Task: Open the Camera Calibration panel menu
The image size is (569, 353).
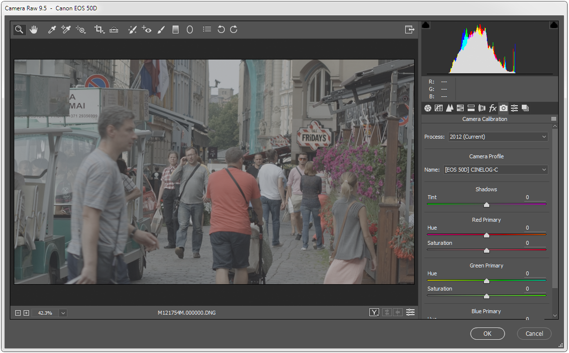Action: click(554, 119)
